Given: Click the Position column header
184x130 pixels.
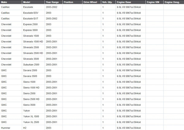Looking at the screenshot, I should (x=68, y=2).
